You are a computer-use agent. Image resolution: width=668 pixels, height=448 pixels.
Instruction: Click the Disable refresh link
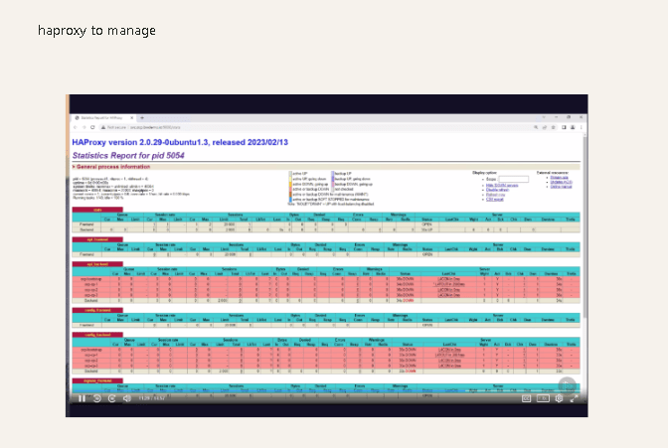click(497, 190)
